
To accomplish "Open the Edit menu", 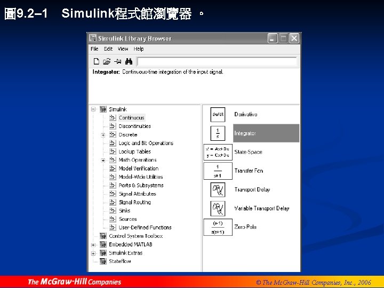I will (x=108, y=49).
